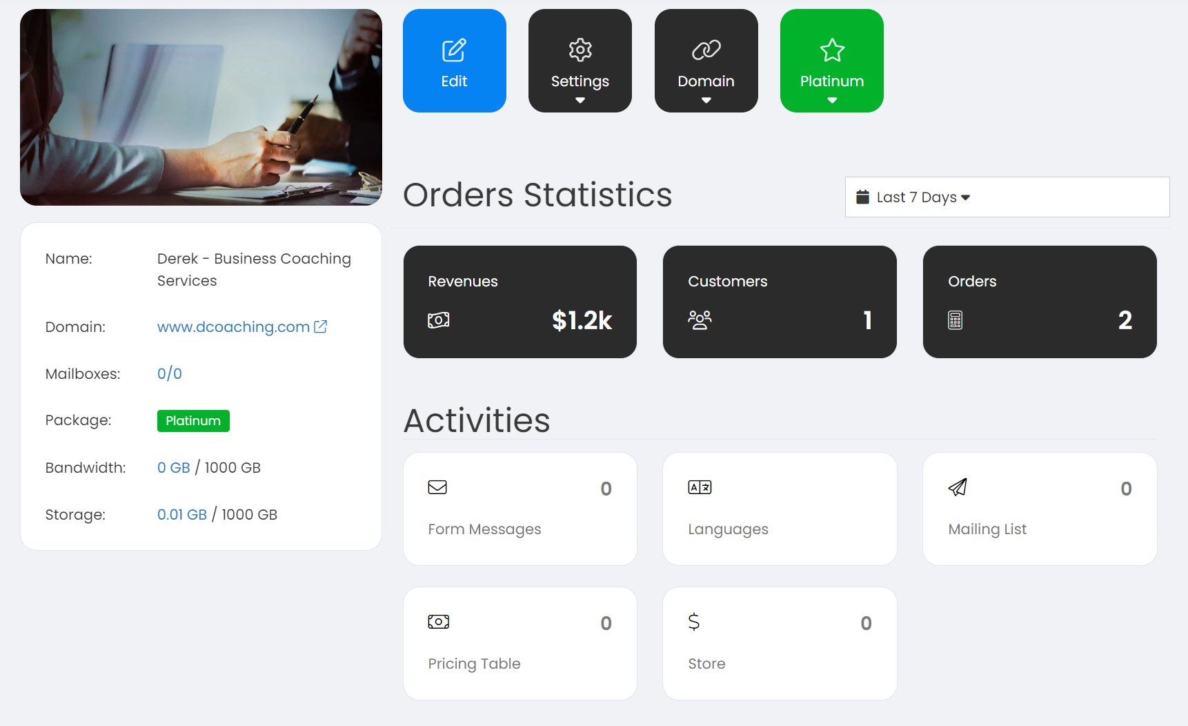
Task: Click the Revenues cash icon
Action: (x=438, y=320)
